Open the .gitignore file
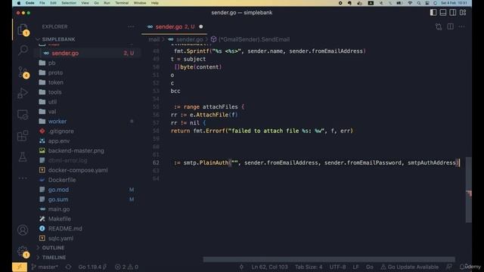 tap(60, 131)
